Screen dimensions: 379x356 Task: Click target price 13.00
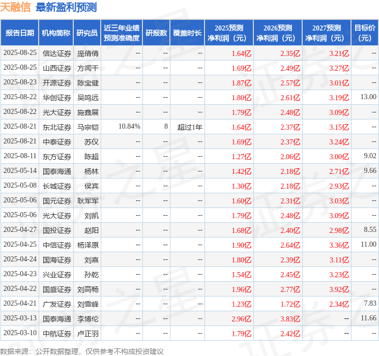[368, 97]
